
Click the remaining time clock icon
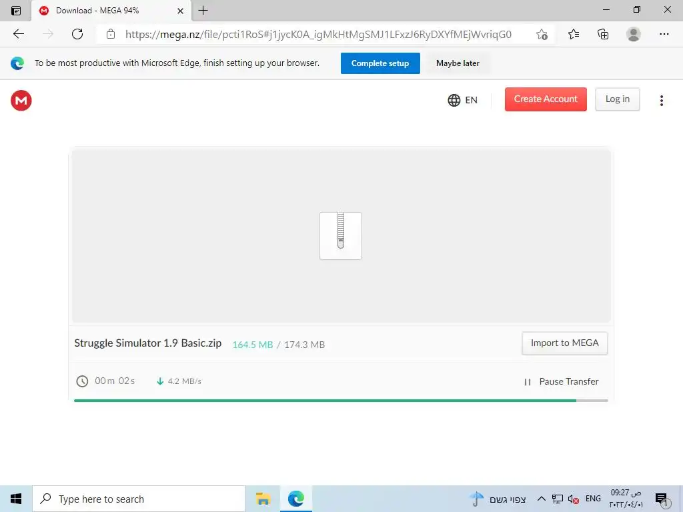click(82, 381)
